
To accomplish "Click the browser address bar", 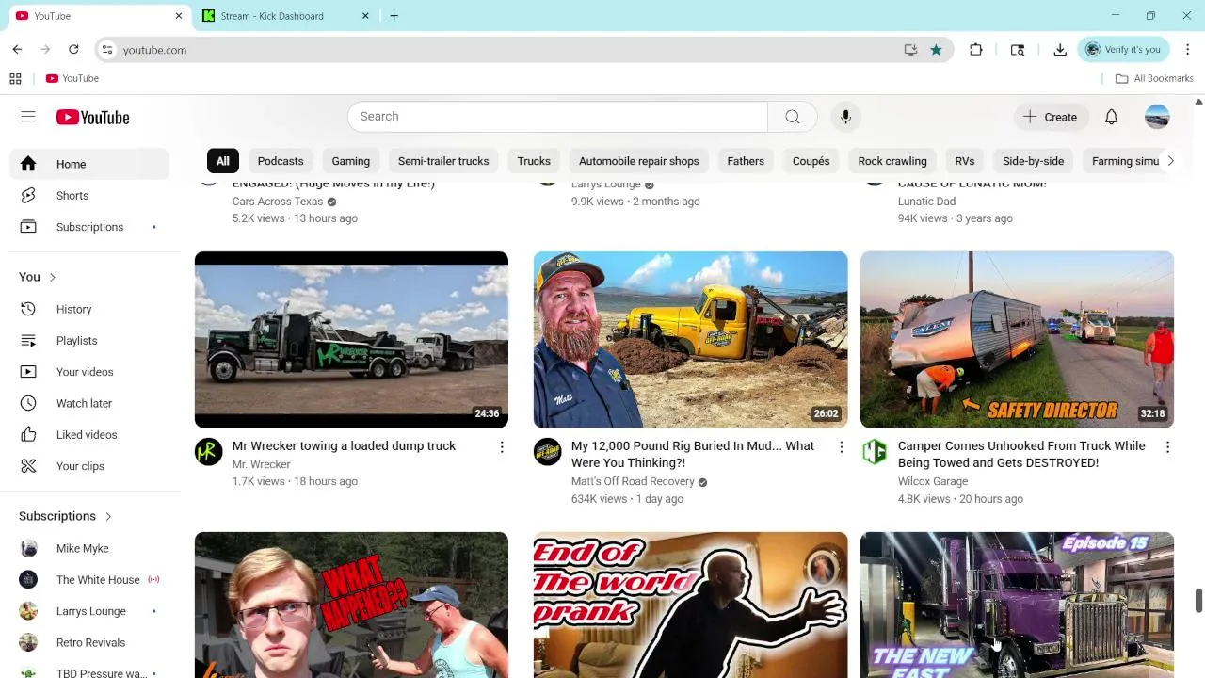I will pyautogui.click(x=508, y=49).
